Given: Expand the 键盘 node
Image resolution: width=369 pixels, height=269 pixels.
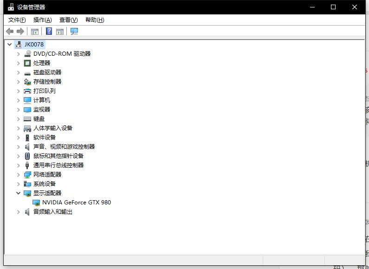Looking at the screenshot, I should [x=19, y=119].
